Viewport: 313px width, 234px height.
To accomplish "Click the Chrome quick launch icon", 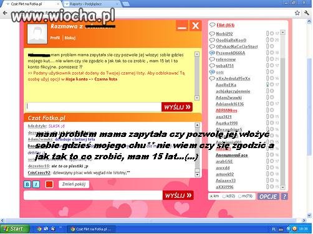I will (x=39, y=229).
